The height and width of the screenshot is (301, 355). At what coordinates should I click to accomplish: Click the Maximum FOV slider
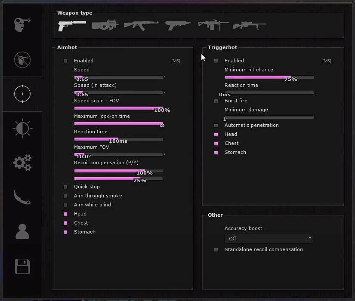coord(118,155)
